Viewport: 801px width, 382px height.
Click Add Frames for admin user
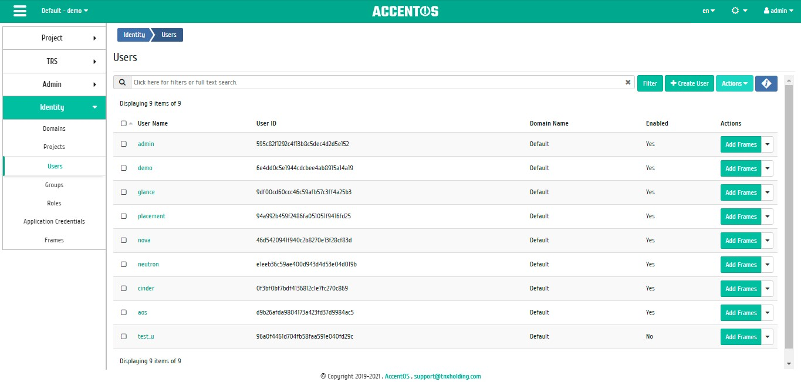[x=741, y=144]
